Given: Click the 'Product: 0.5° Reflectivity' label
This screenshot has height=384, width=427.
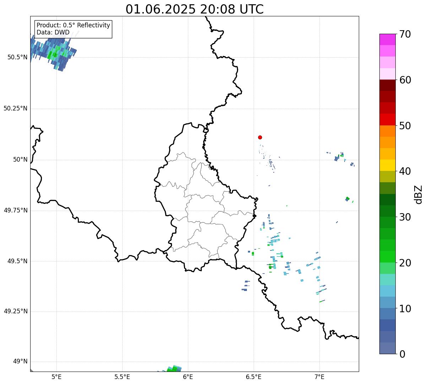Looking at the screenshot, I should point(73,26).
